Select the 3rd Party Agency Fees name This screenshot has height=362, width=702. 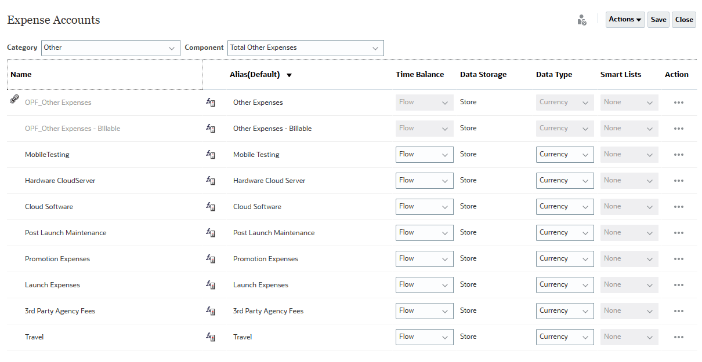[60, 311]
